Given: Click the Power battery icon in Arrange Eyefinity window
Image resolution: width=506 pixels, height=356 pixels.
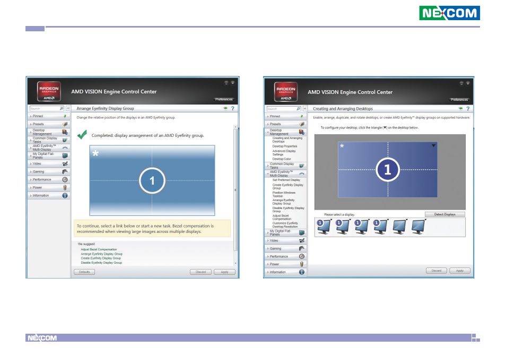Looking at the screenshot, I should pos(65,187).
